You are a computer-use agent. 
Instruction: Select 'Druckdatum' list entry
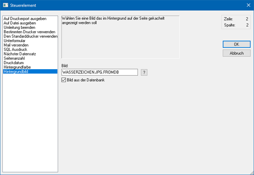(14, 62)
